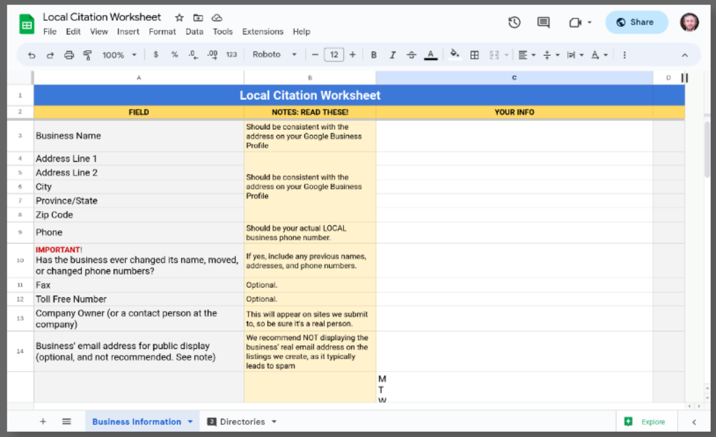This screenshot has height=437, width=716.
Task: Click the undo arrow icon
Action: coord(31,55)
